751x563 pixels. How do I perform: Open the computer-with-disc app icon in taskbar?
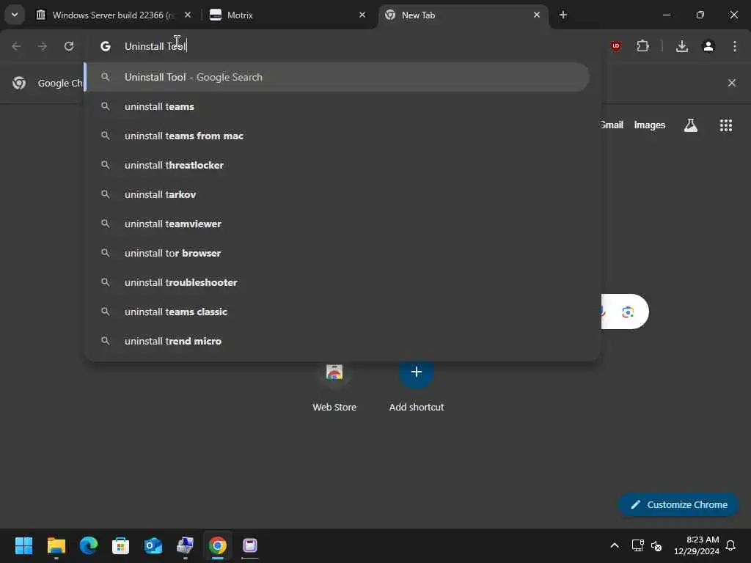186,545
